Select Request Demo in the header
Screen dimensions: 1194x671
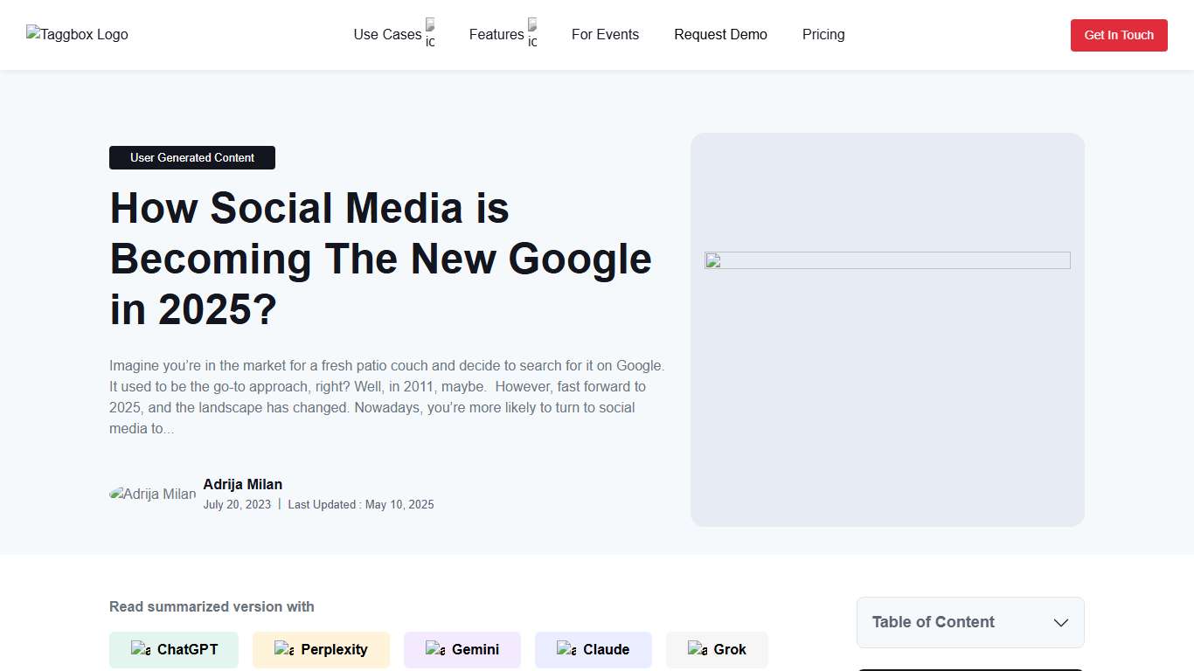[720, 34]
